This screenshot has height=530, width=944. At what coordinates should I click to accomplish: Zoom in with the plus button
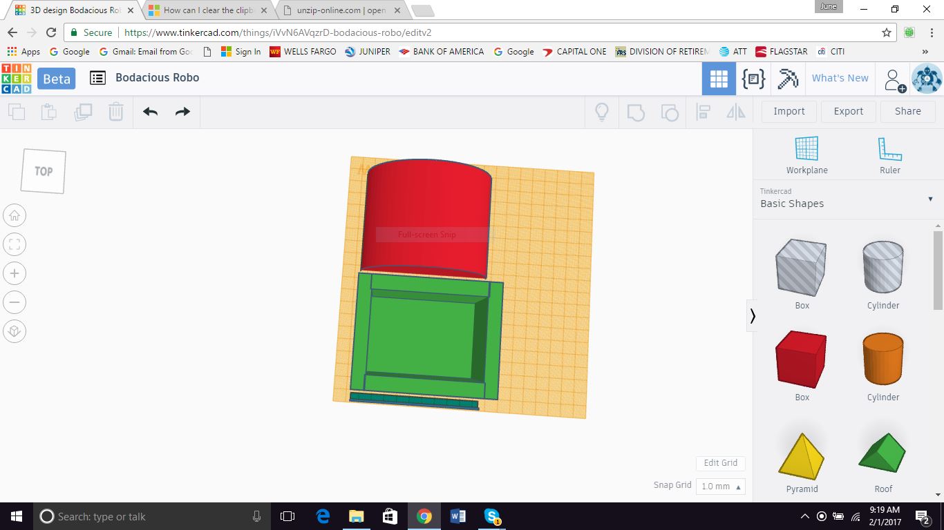pyautogui.click(x=15, y=273)
